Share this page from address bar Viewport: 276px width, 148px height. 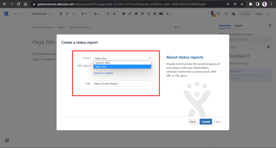pyautogui.click(x=235, y=4)
